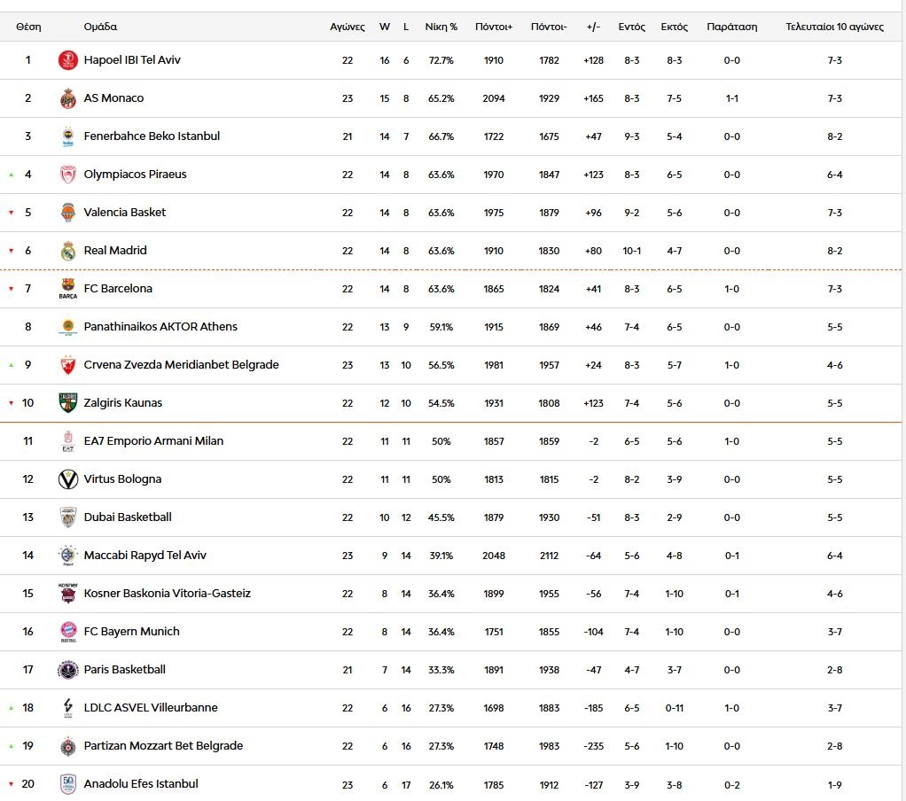Click the Τελευταίοι 10 αγώνες header

[x=834, y=27]
